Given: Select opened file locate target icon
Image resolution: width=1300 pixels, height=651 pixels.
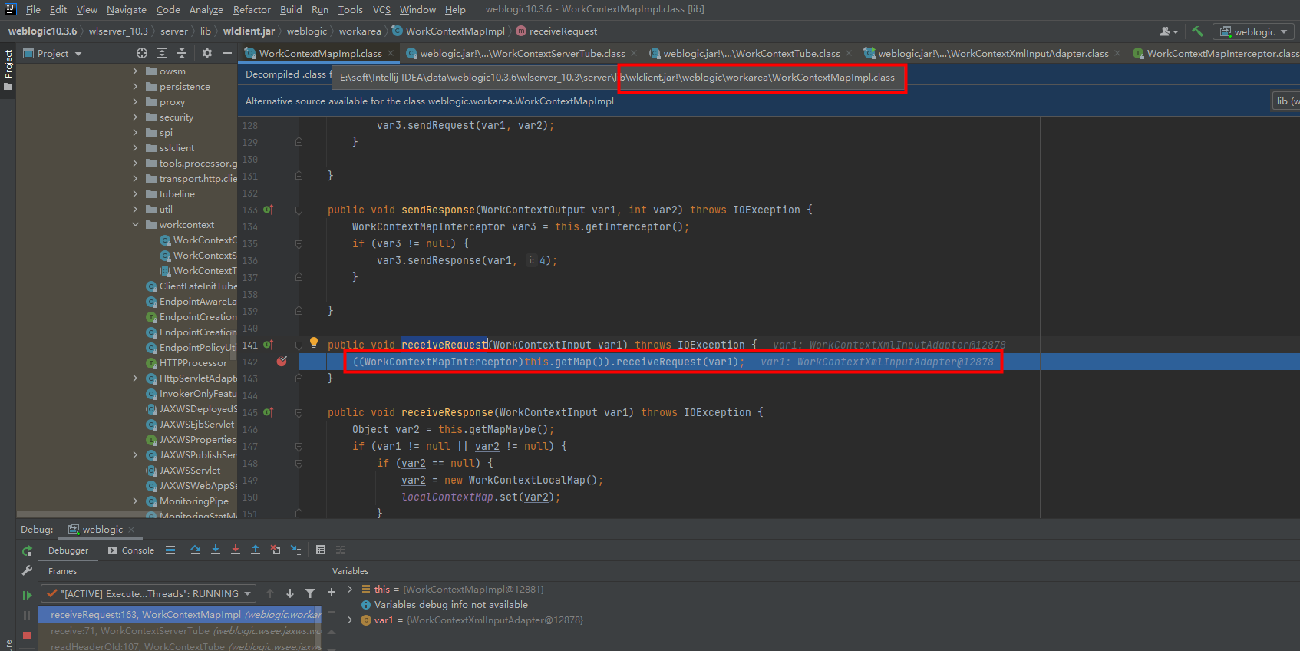Looking at the screenshot, I should [142, 53].
